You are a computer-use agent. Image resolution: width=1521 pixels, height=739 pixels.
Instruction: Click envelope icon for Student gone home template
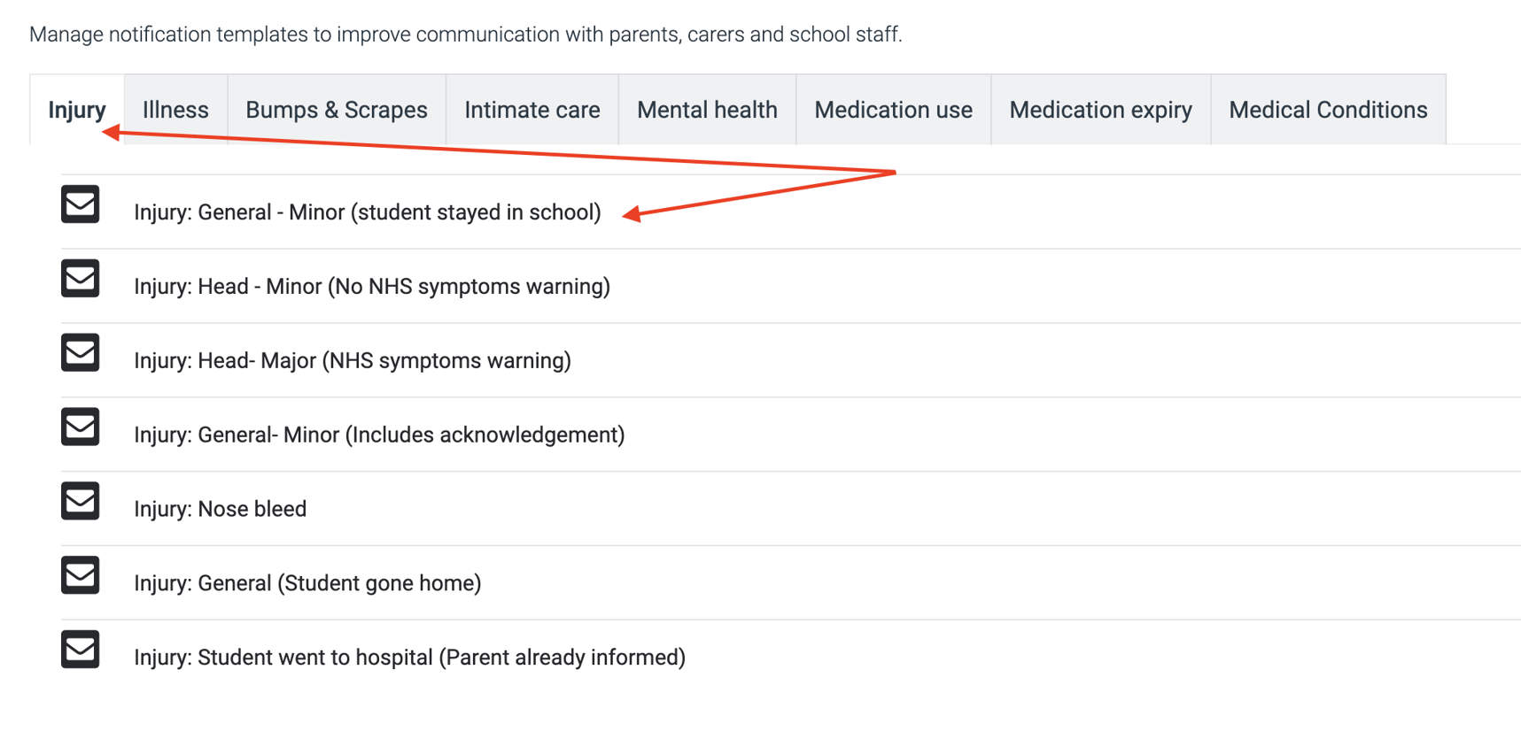pyautogui.click(x=80, y=576)
